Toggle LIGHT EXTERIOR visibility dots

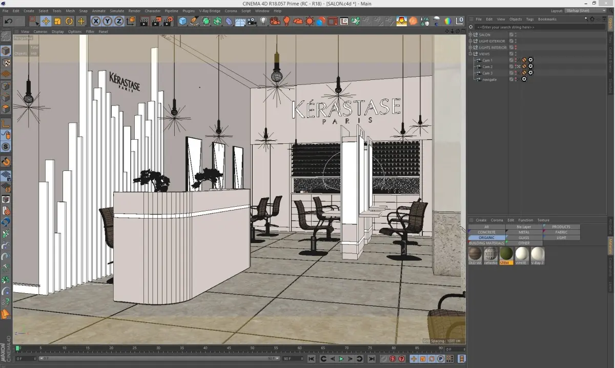[x=516, y=41]
